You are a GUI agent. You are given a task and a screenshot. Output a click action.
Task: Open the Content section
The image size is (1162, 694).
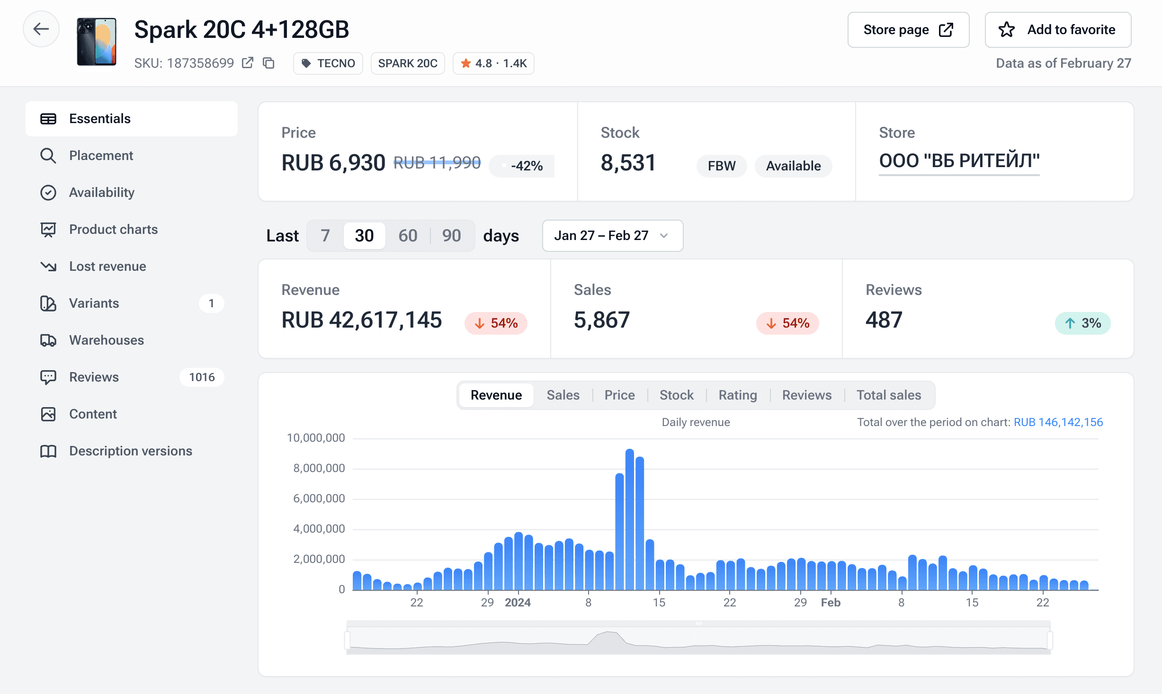pos(93,414)
